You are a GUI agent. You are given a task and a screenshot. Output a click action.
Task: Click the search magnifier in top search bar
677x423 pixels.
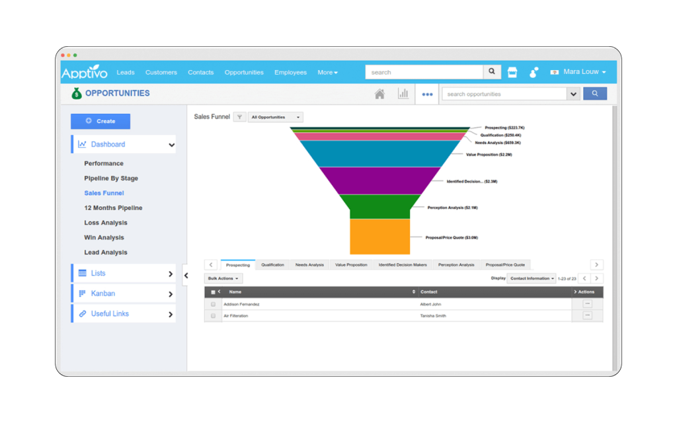(492, 71)
